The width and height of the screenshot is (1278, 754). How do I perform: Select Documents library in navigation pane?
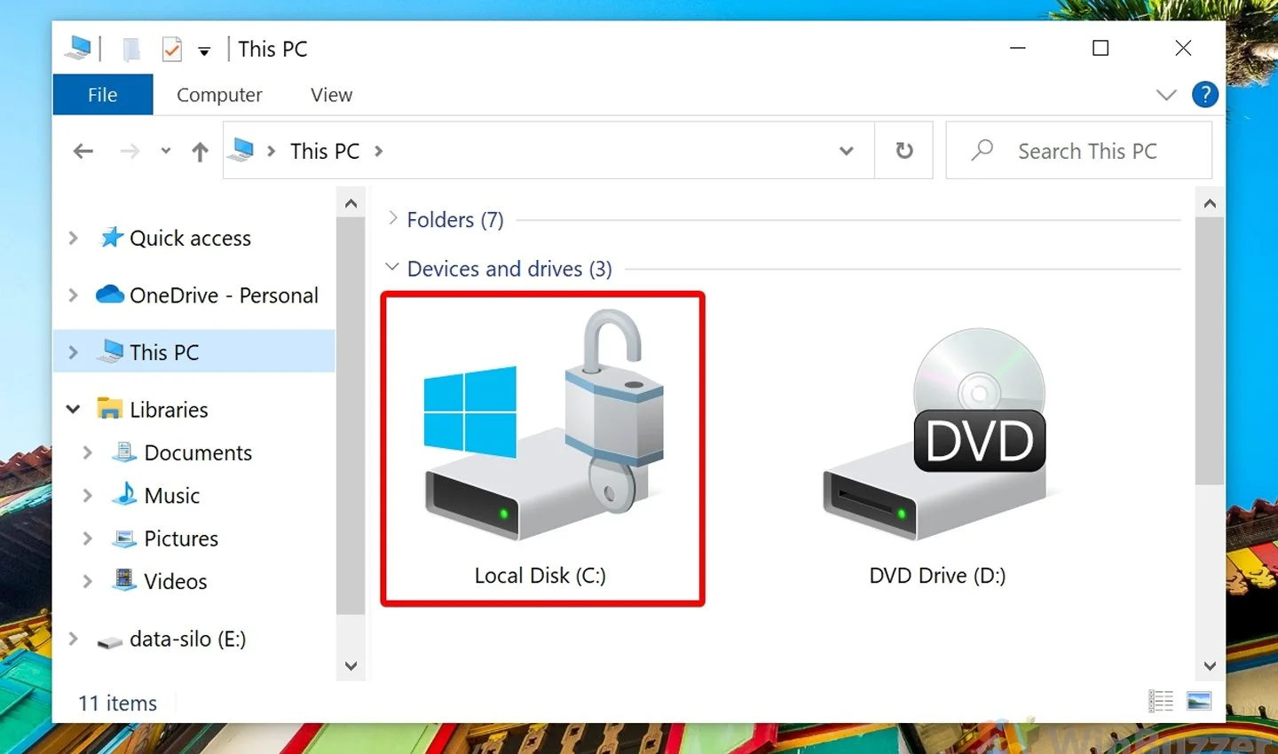point(198,452)
